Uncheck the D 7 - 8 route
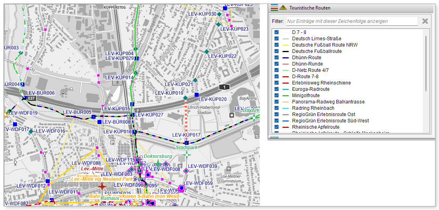Viewport: 439px width, 210px height. 277,32
